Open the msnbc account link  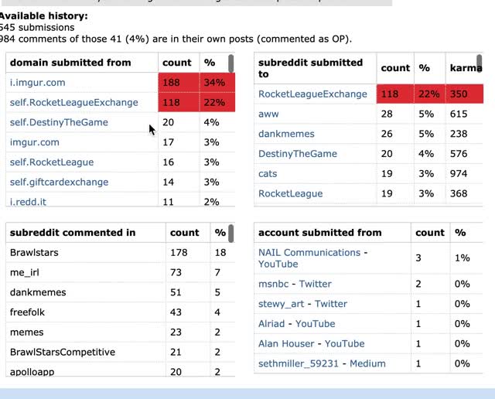[x=273, y=284]
